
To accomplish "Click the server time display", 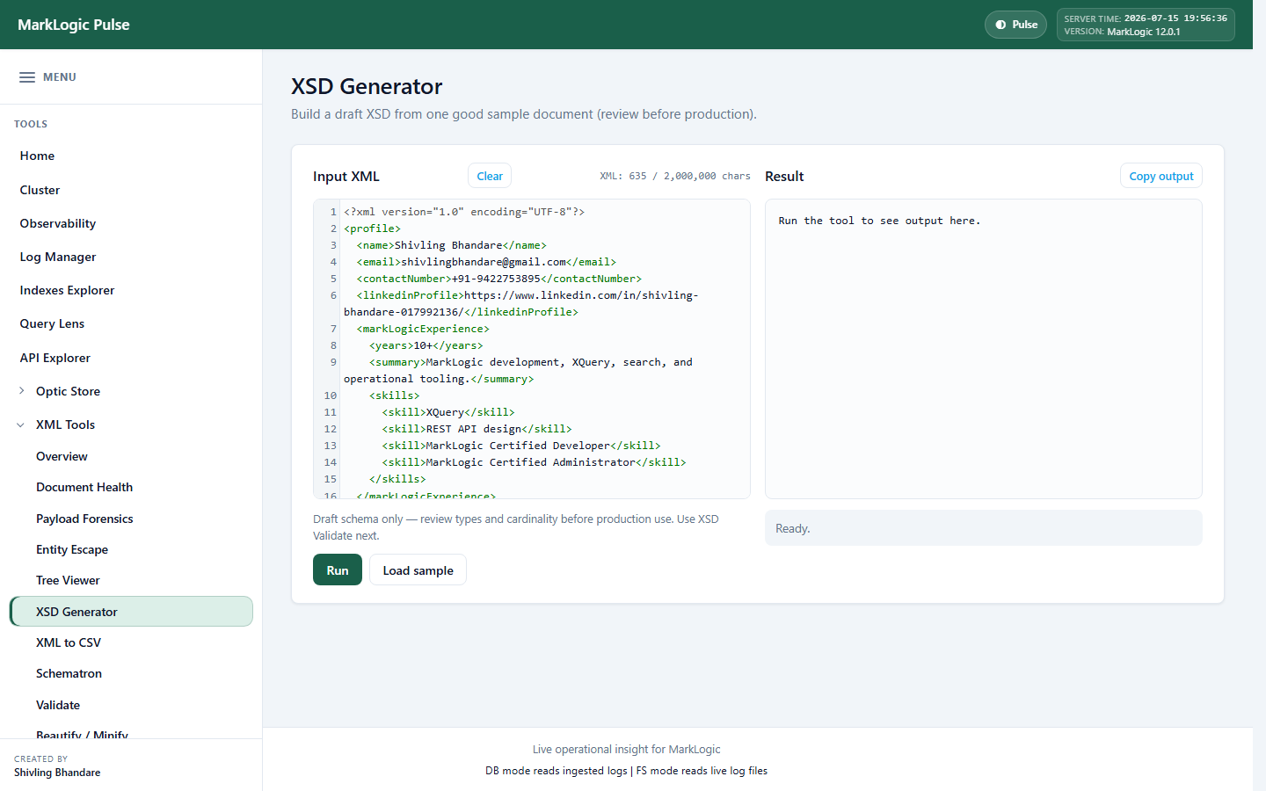I will click(x=1146, y=18).
